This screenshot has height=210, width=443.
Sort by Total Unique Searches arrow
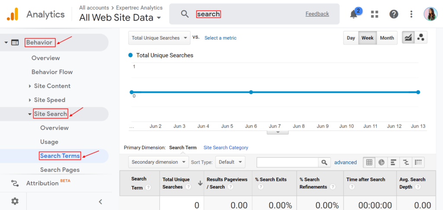(x=200, y=183)
